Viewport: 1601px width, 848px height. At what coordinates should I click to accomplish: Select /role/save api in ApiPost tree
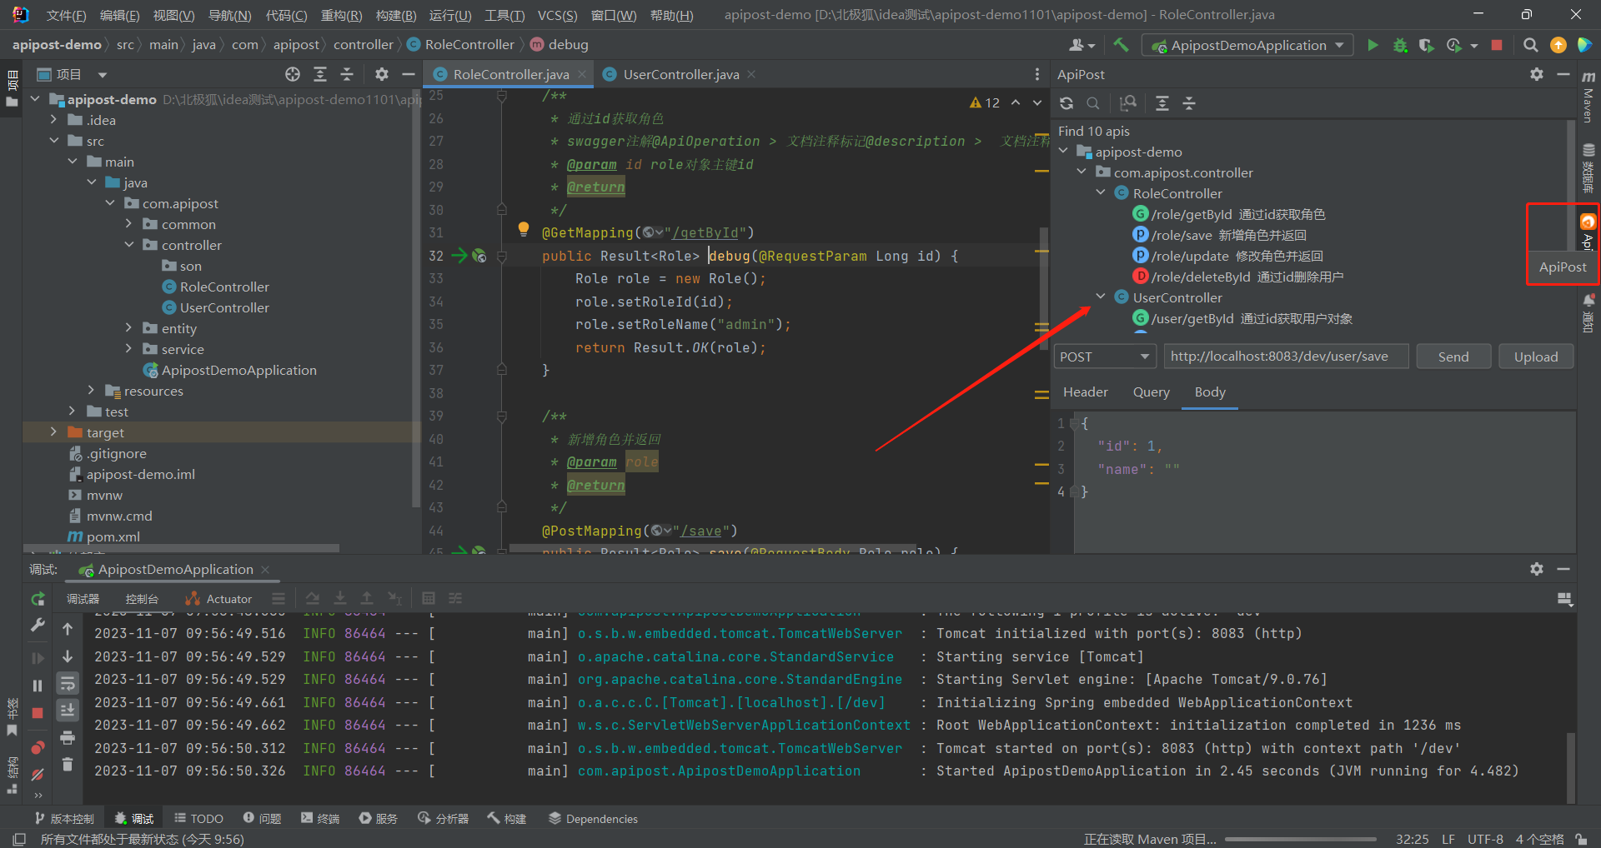pos(1219,235)
